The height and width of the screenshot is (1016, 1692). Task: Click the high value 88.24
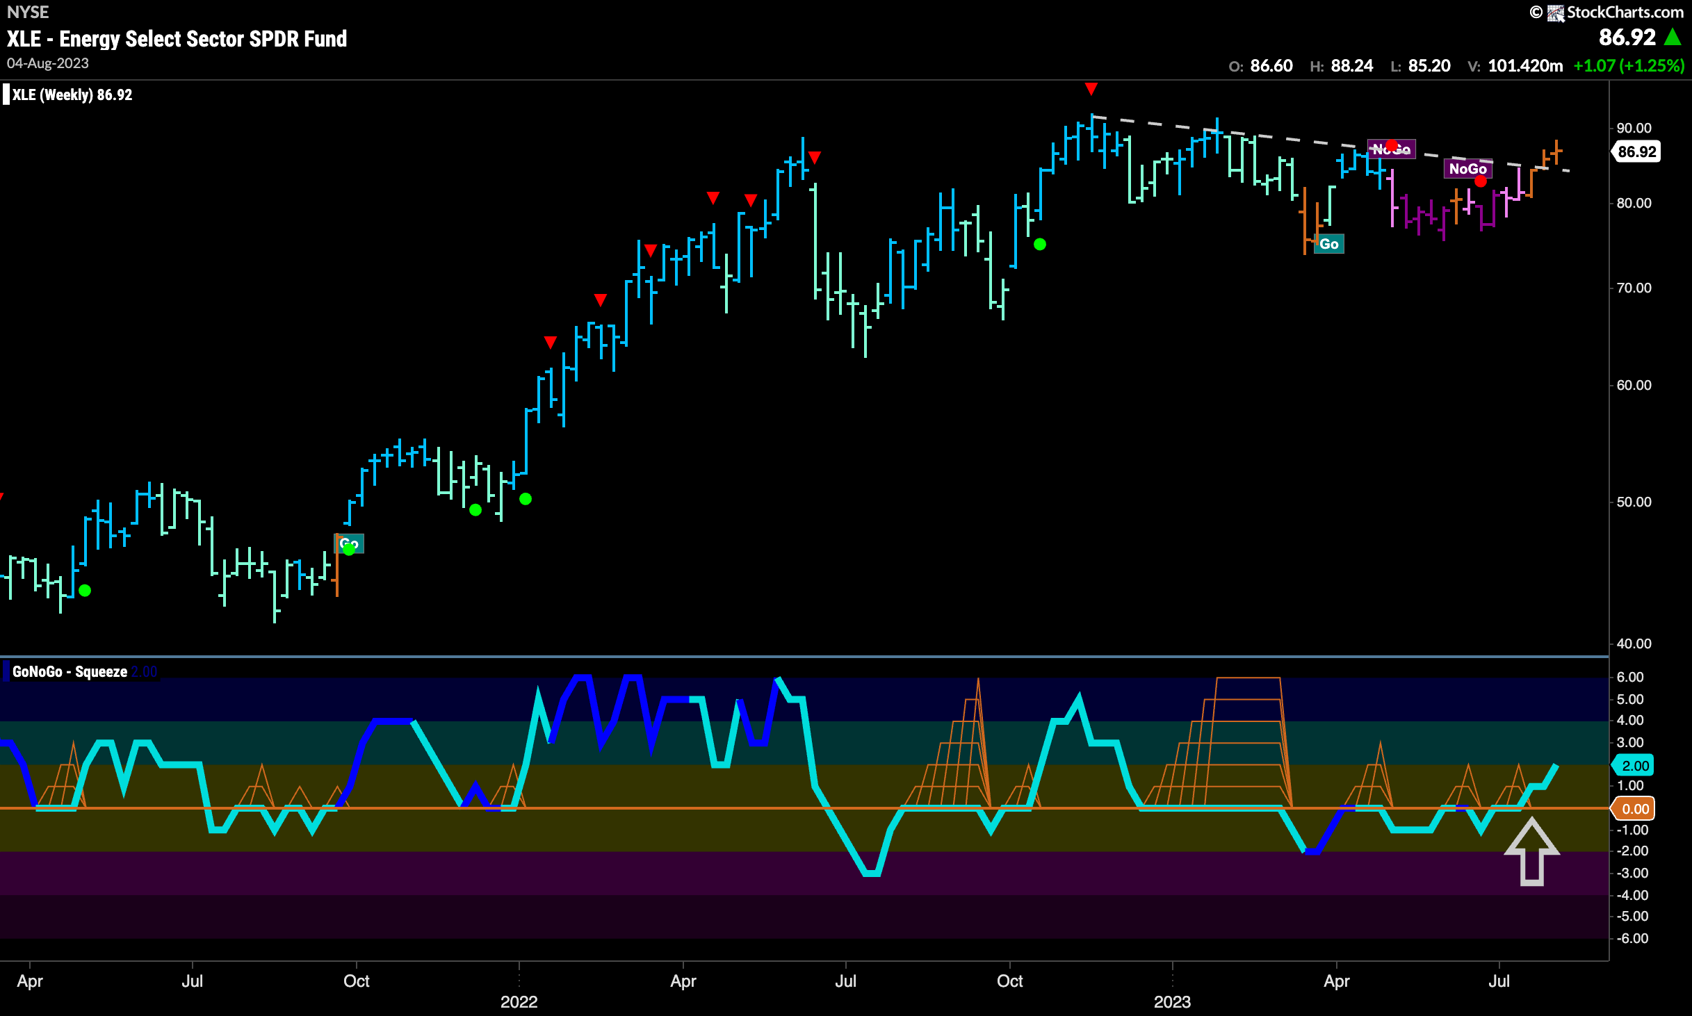coord(1352,66)
